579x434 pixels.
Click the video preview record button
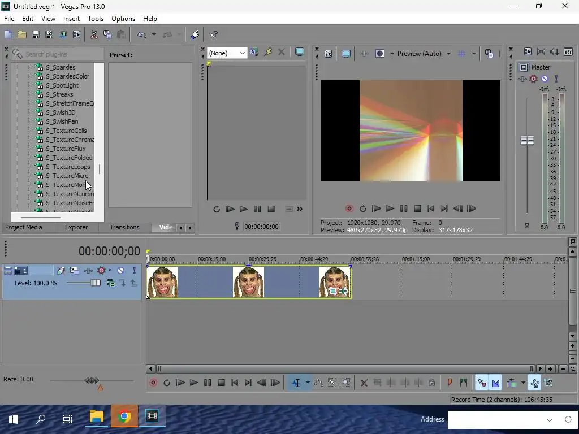click(349, 209)
